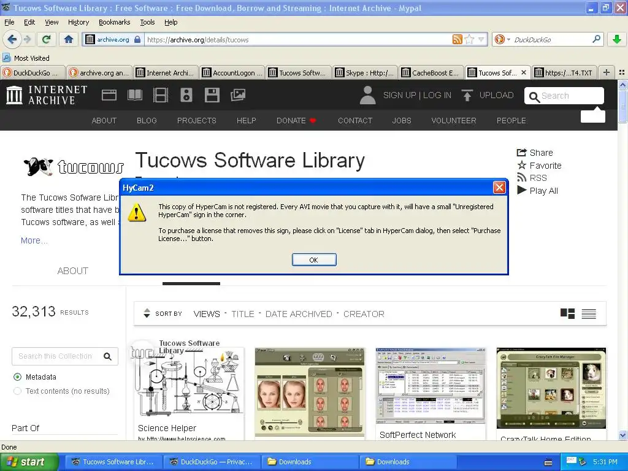
Task: Click the Science Helper thumbnail
Action: point(189,380)
